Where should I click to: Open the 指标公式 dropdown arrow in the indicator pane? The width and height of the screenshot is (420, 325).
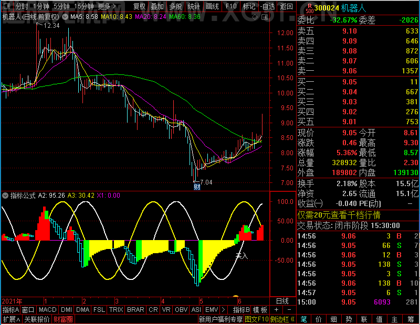[5, 196]
